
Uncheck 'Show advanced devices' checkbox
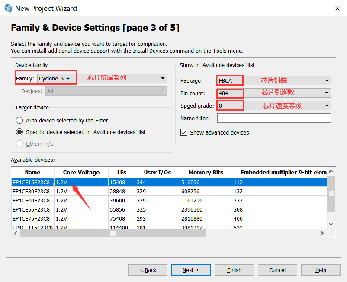tap(184, 132)
